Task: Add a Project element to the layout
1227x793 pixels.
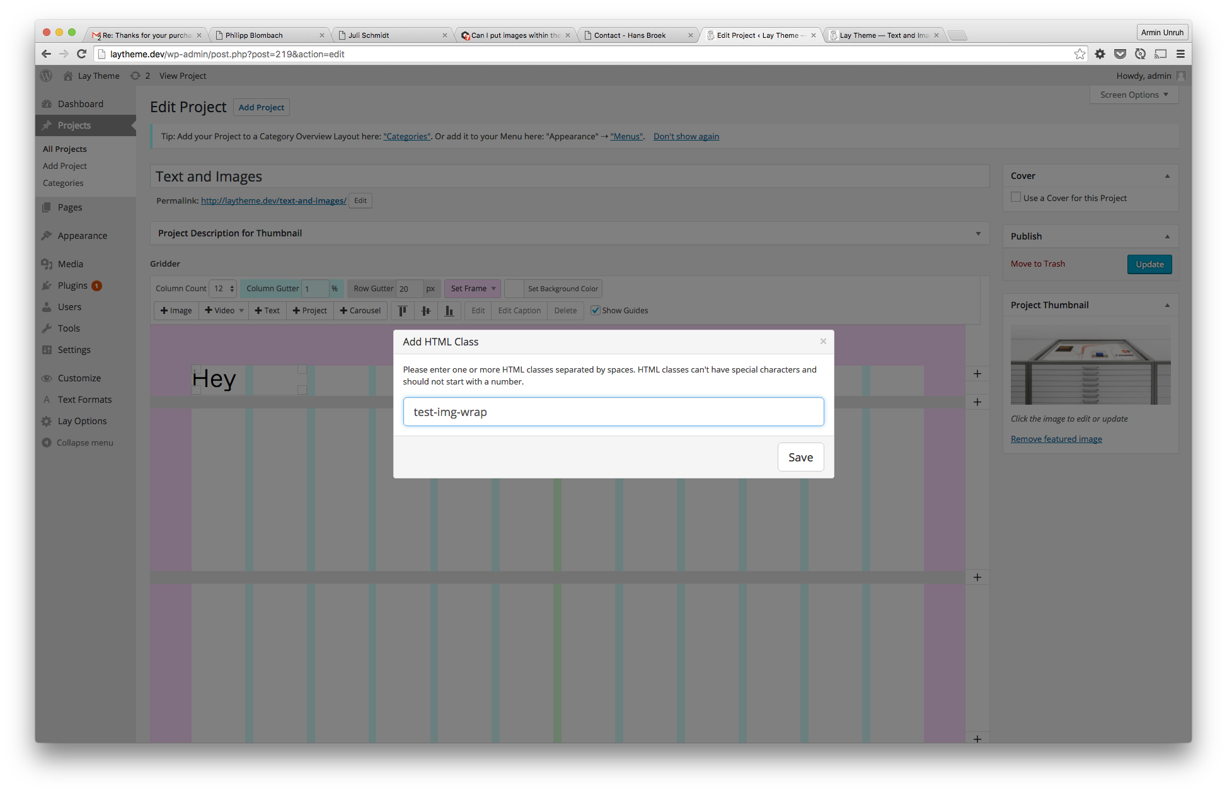Action: point(309,310)
